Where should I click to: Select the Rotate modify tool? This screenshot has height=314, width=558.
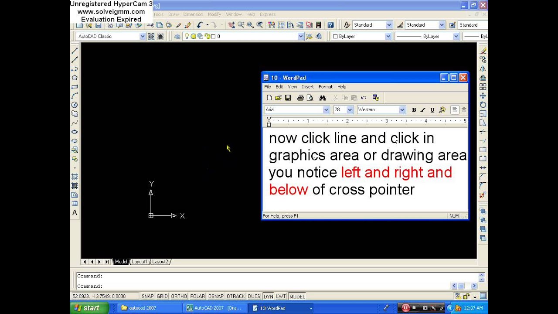point(483,105)
